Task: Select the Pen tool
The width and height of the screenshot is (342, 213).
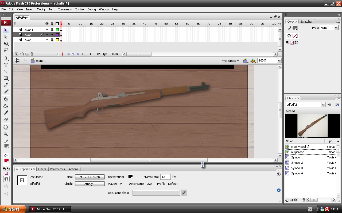Action: (x=6, y=58)
